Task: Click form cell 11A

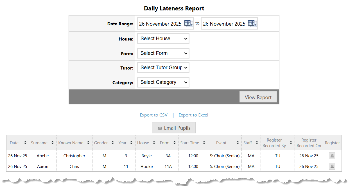Action: click(168, 166)
